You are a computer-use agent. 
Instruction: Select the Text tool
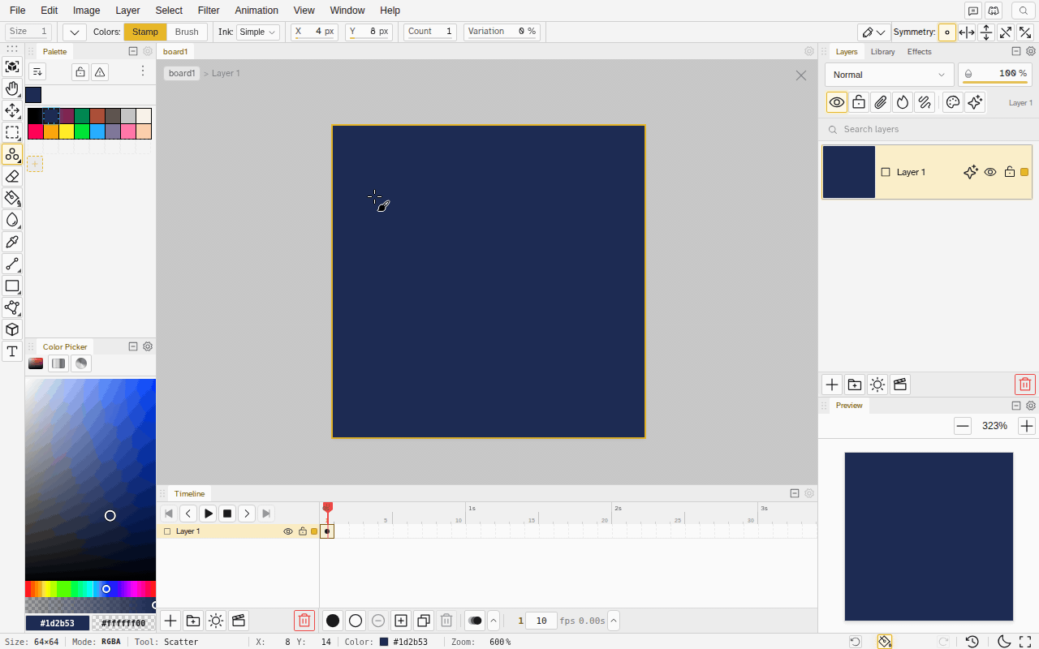point(12,351)
